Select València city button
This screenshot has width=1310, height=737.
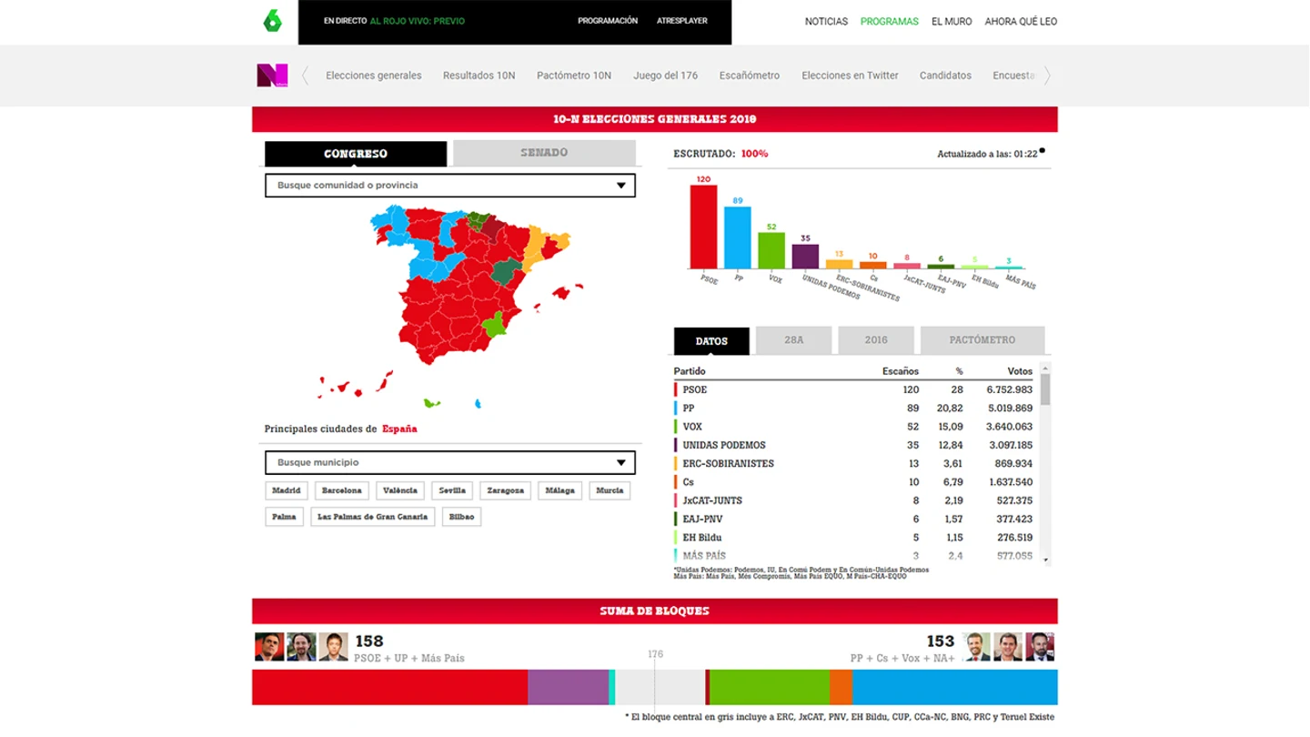click(400, 490)
